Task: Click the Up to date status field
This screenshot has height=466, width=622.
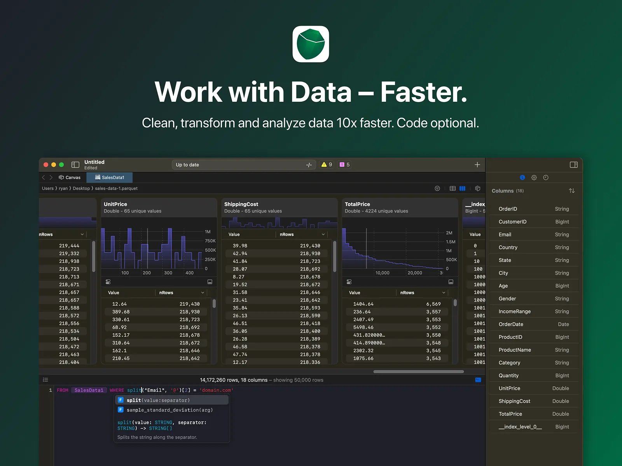Action: 244,165
